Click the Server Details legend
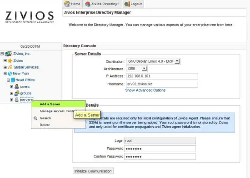 click(88, 54)
